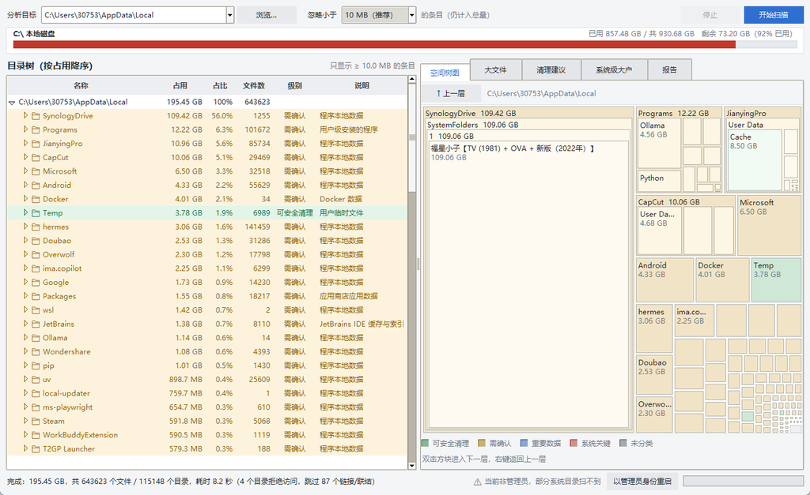Open the ignore-size 10 MB dropdown
This screenshot has height=495, width=810.
411,15
